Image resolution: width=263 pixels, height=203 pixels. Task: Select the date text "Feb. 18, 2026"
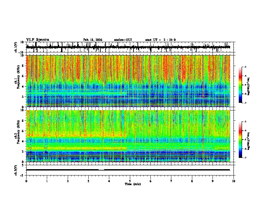(x=93, y=40)
